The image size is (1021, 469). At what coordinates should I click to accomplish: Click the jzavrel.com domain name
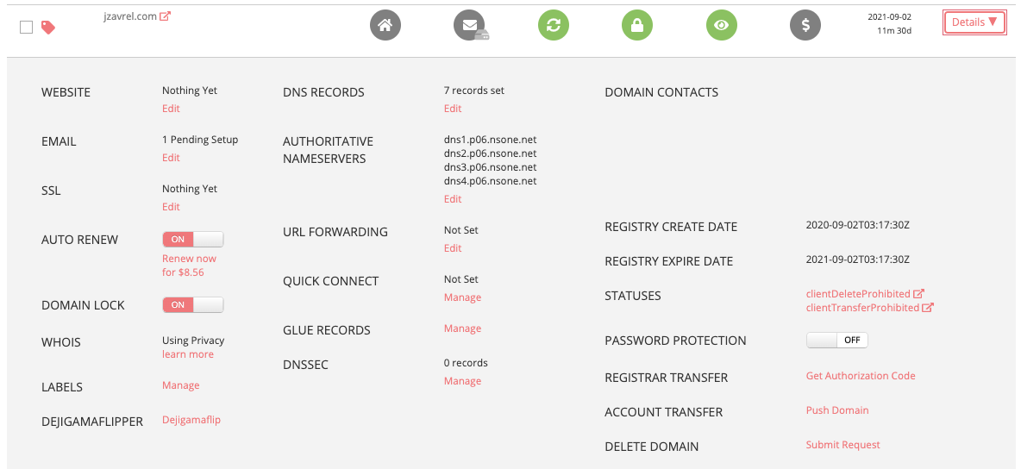(x=130, y=16)
